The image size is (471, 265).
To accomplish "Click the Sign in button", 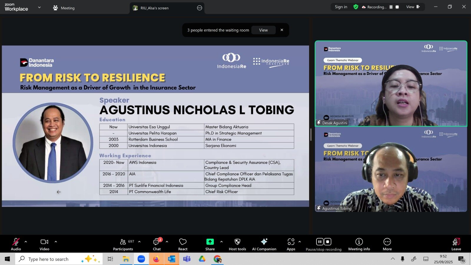I will coord(341,7).
